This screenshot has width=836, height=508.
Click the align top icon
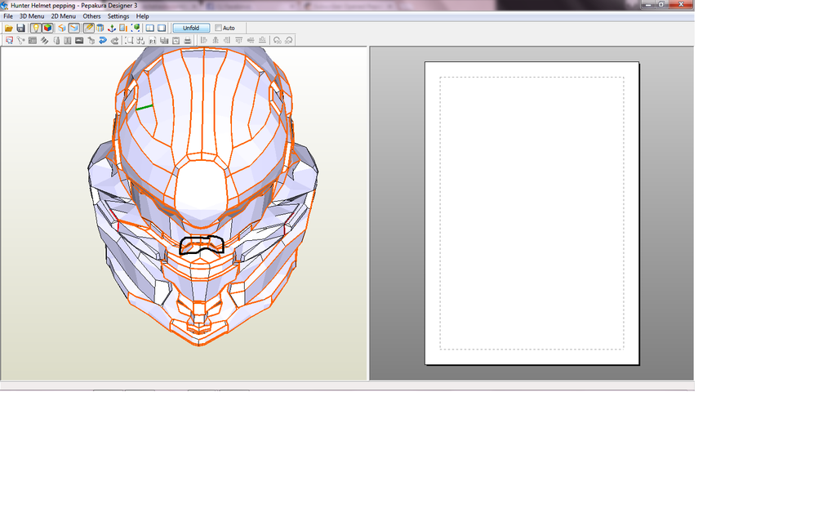pos(239,41)
